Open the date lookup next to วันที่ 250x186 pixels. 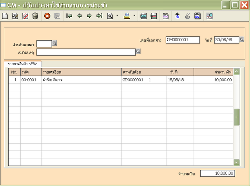(x=242, y=40)
